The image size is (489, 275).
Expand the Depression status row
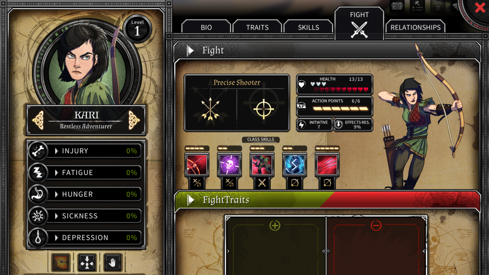(x=85, y=238)
